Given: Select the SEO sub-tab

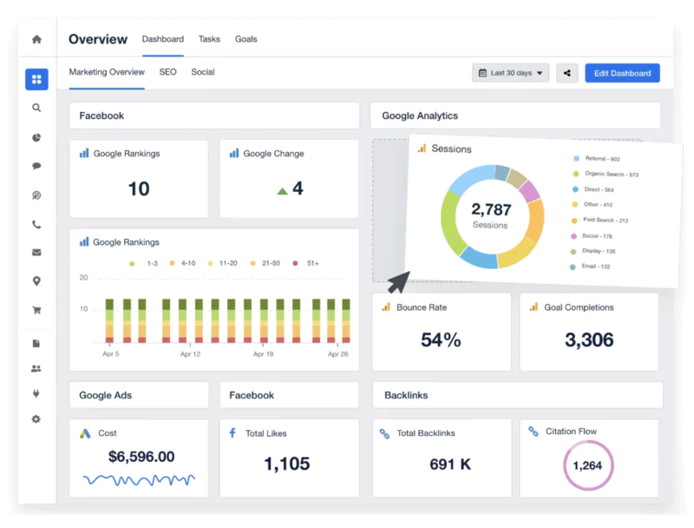Looking at the screenshot, I should [x=167, y=72].
